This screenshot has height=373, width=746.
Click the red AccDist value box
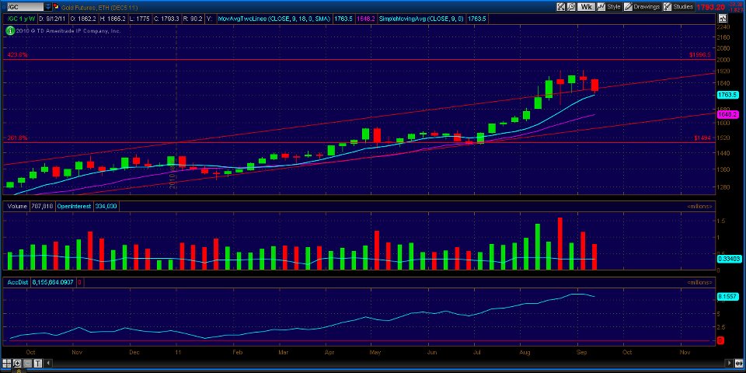(x=79, y=282)
